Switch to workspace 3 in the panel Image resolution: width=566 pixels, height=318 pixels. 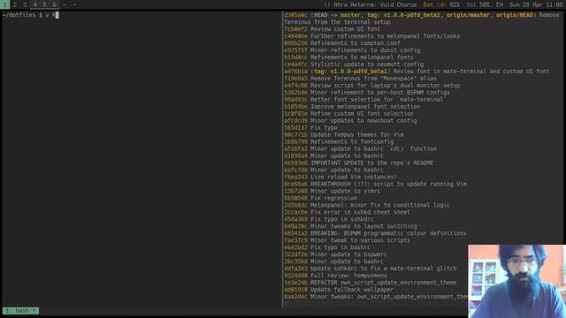(25, 4)
